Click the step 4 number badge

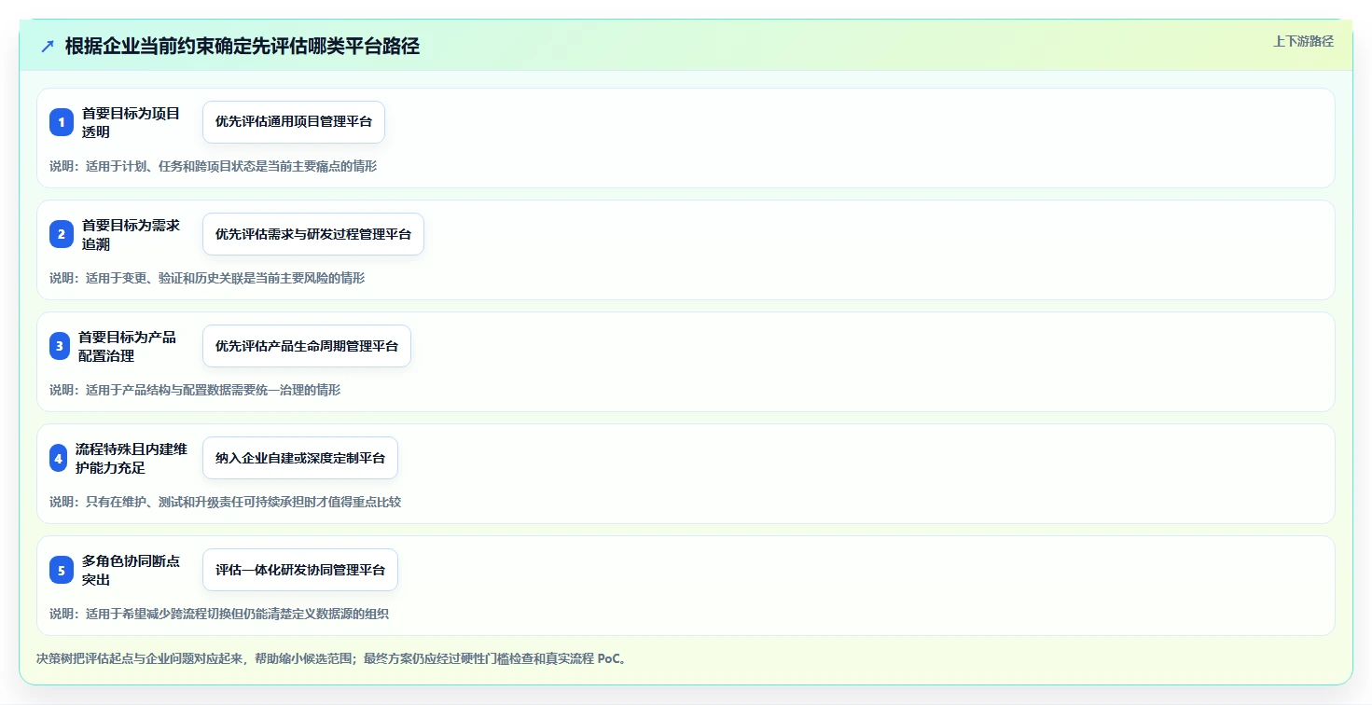click(x=59, y=458)
